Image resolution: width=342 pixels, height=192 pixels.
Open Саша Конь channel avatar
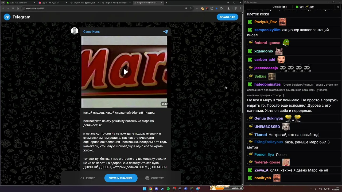tap(75, 31)
